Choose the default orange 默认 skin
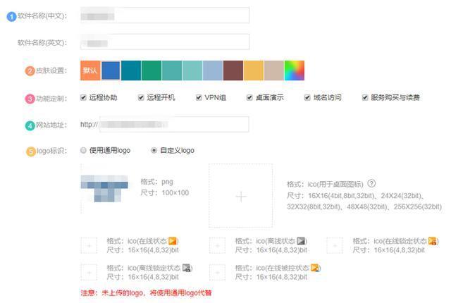The image size is (451, 303). [x=90, y=70]
